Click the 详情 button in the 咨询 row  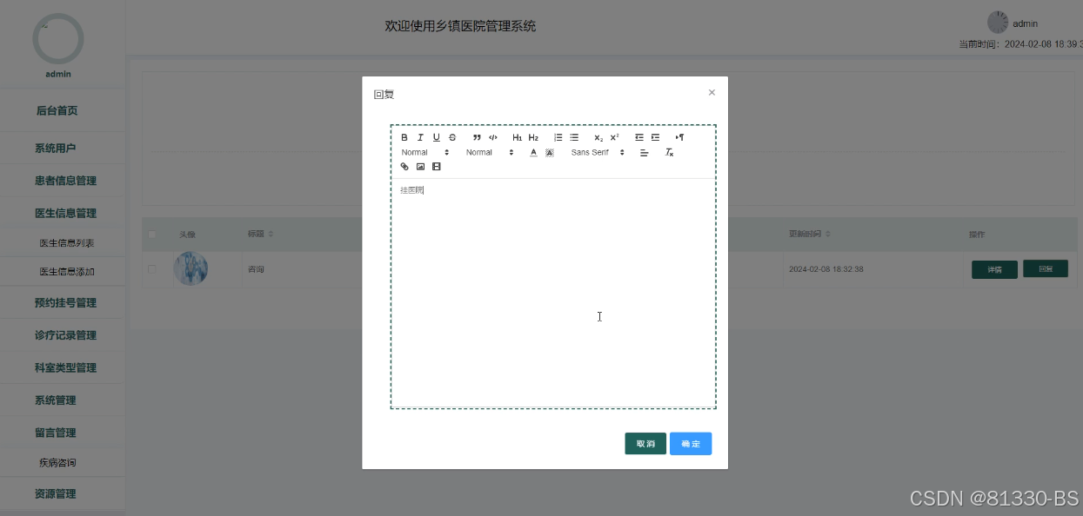pos(994,269)
